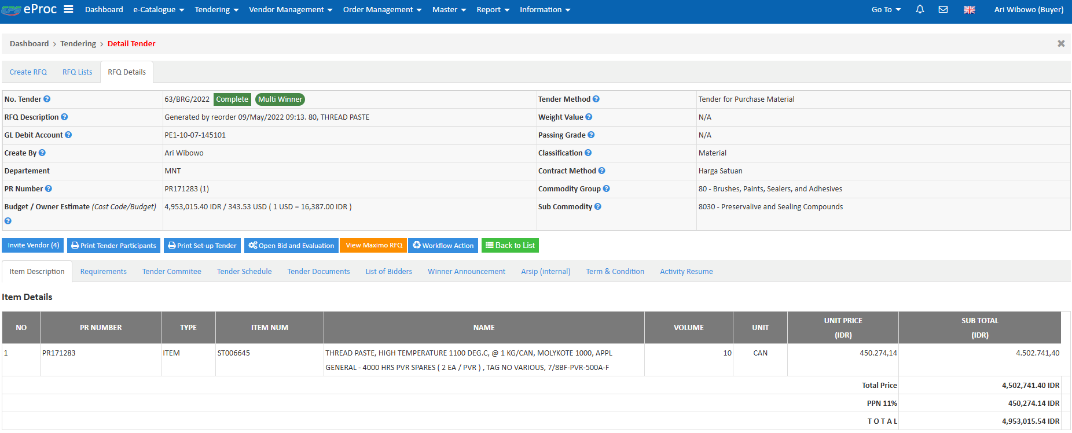Open Ari Wibowo (Buyer) user menu
Screen dimensions: 1072x433
pos(1029,10)
